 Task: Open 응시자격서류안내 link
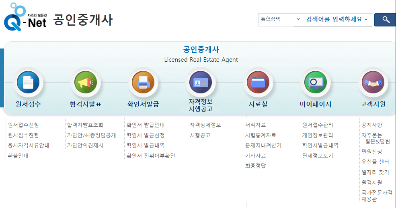coord(28,145)
